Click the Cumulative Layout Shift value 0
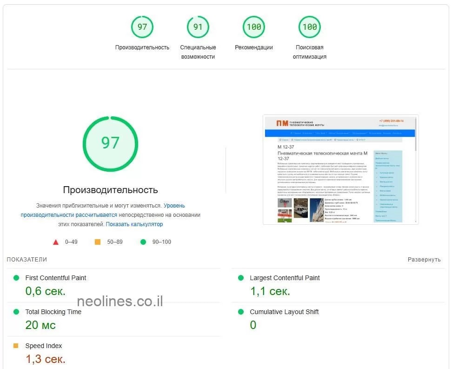 [x=253, y=325]
